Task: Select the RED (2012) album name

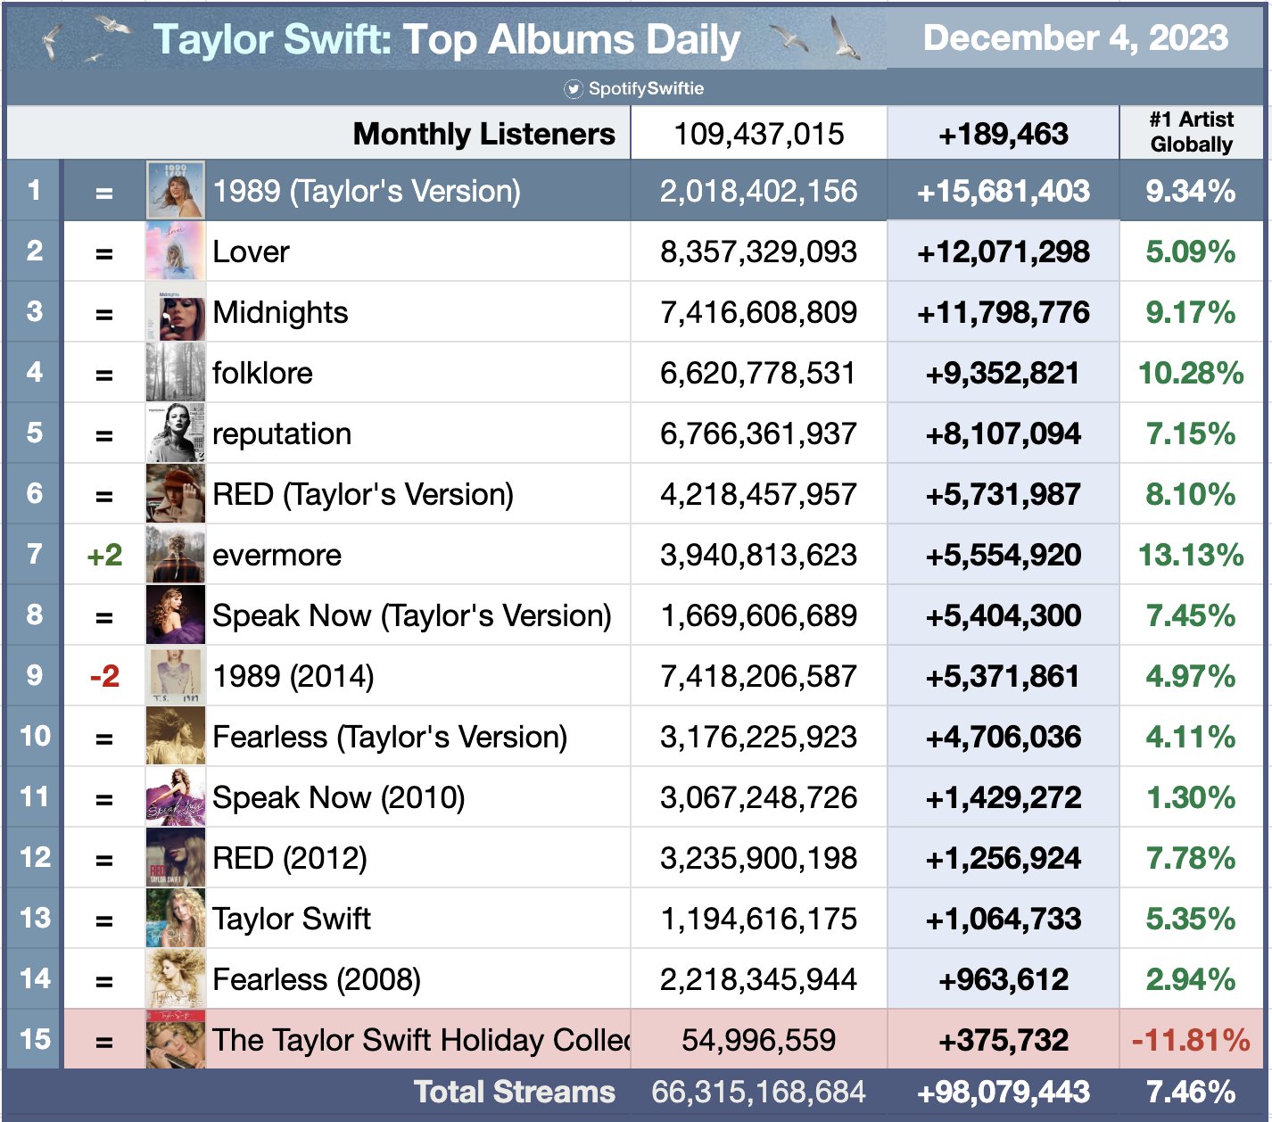Action: 290,858
